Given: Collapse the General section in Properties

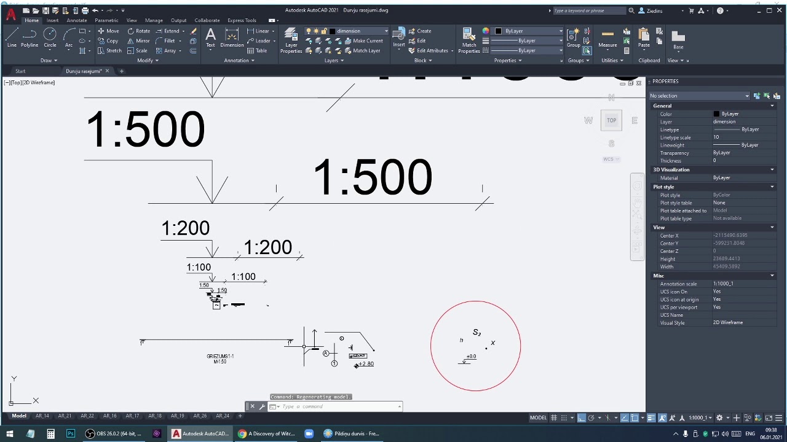Looking at the screenshot, I should (x=772, y=106).
